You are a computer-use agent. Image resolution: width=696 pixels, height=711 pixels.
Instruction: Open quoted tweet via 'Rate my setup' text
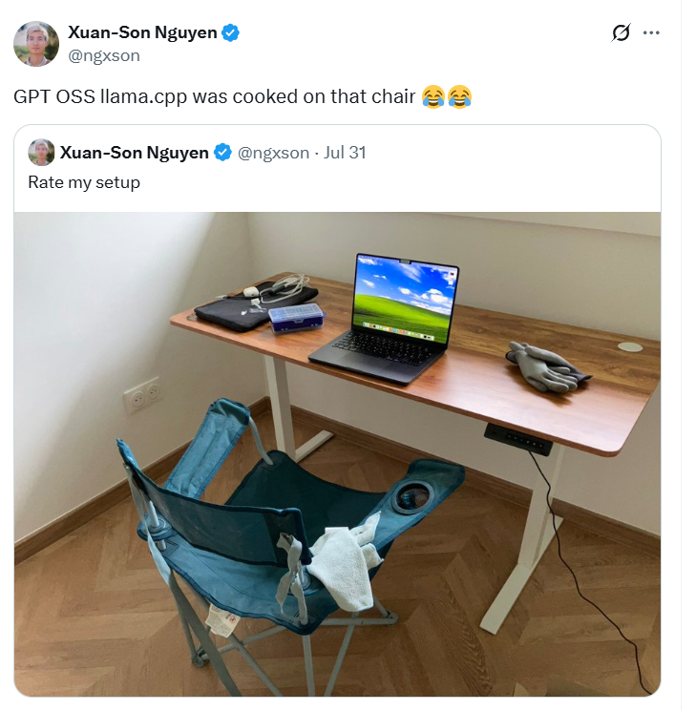coord(84,182)
